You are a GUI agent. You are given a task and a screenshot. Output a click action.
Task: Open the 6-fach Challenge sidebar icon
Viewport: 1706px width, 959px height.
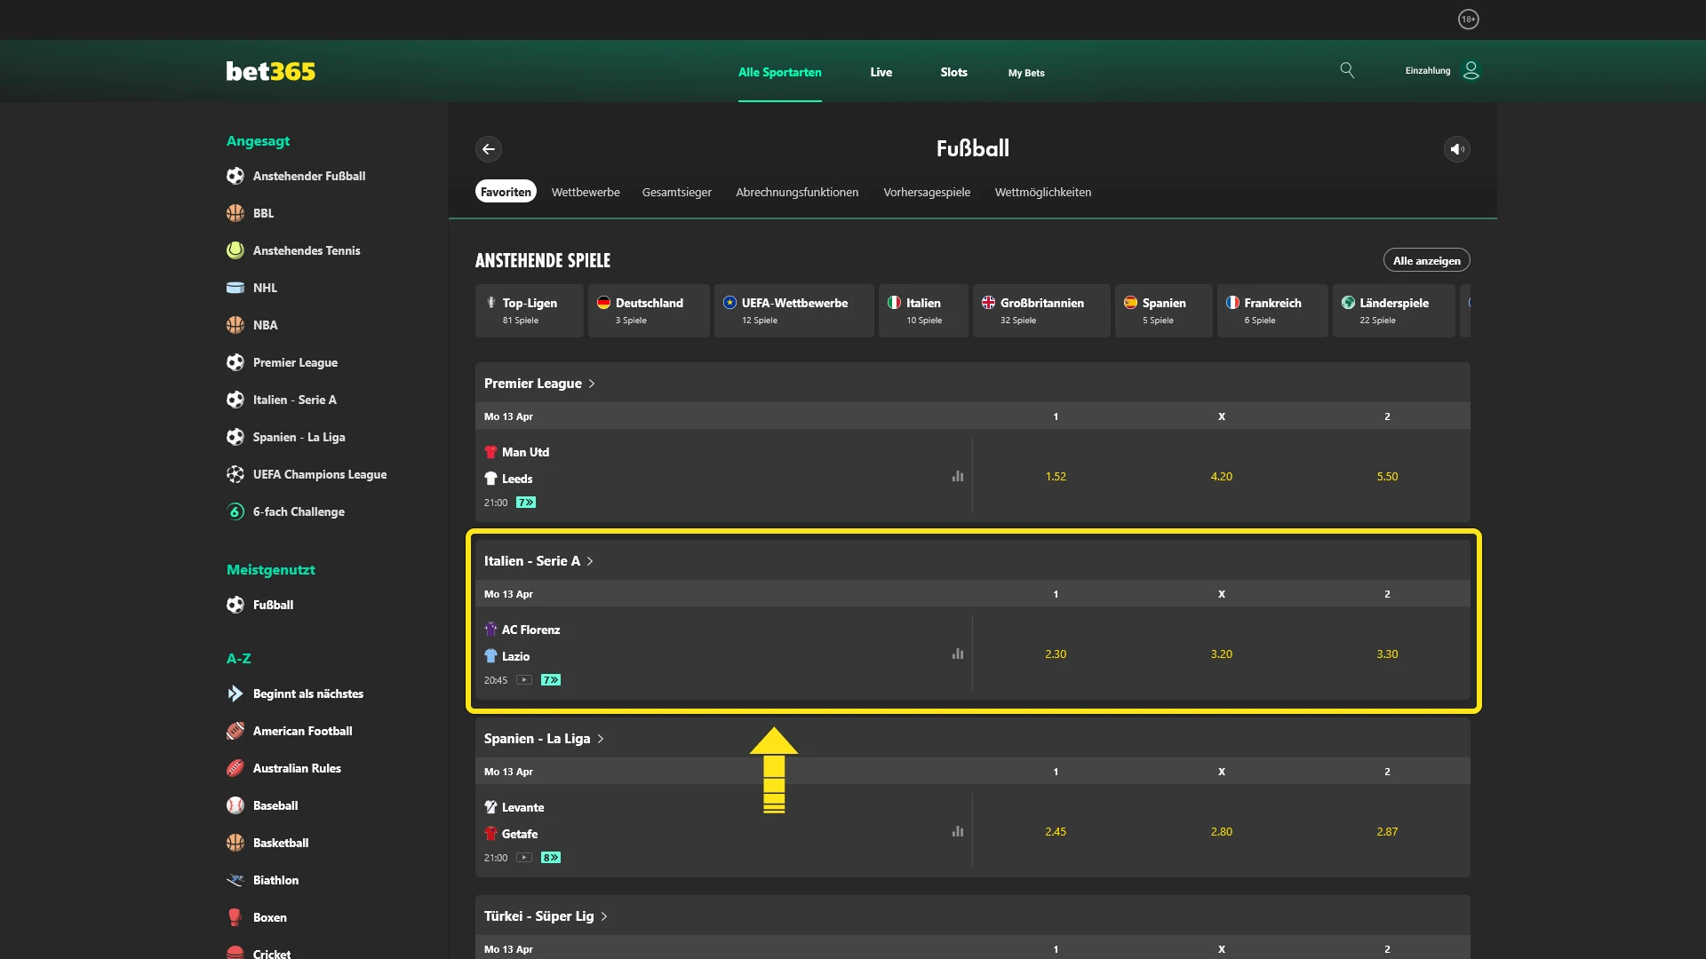point(235,511)
